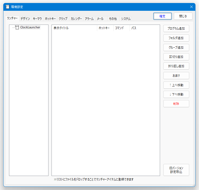Click the red 削除 button
199x190 pixels.
coord(176,104)
